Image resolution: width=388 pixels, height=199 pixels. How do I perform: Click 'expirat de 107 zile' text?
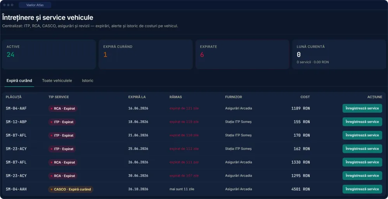click(x=184, y=176)
